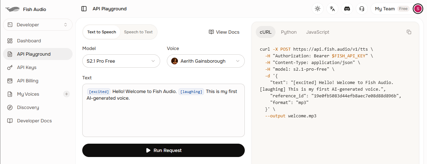Click the Voice dropdown chevron arrow
Image resolution: width=427 pixels, height=164 pixels.
[x=238, y=61]
